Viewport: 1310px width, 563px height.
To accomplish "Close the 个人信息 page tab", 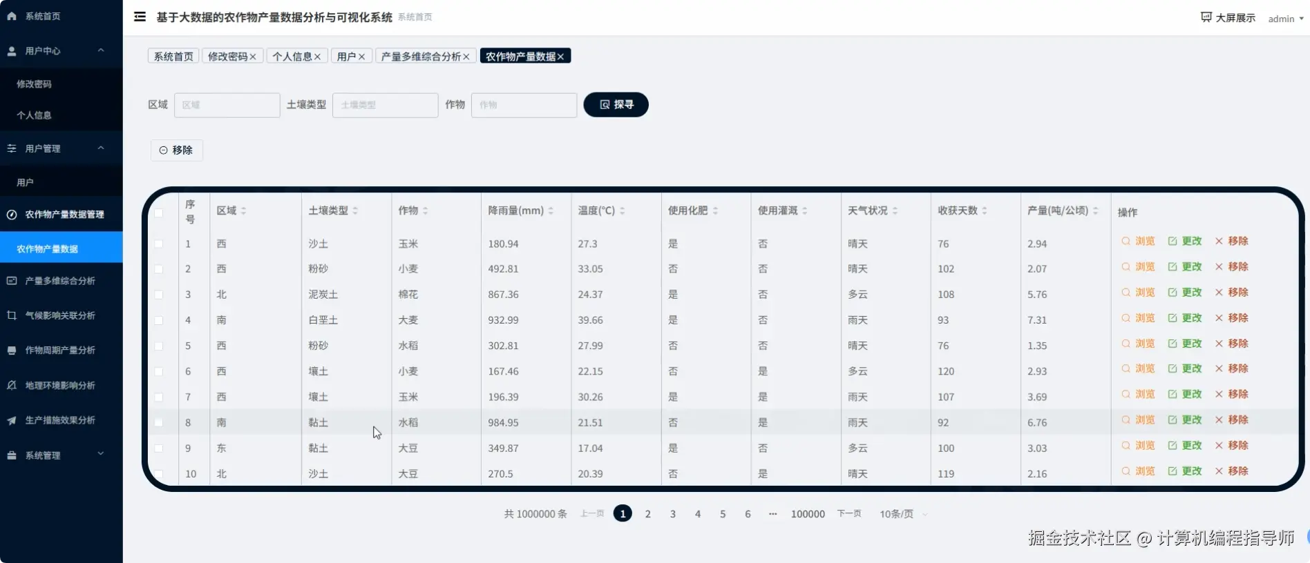I will 317,57.
